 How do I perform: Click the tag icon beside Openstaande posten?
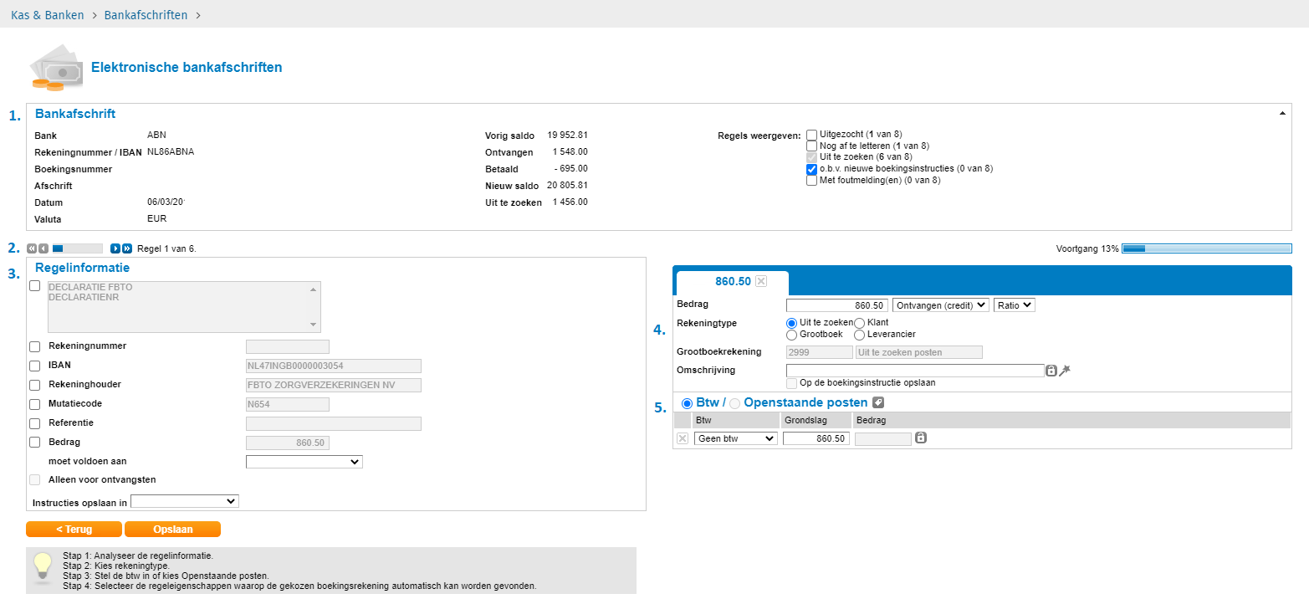[878, 402]
